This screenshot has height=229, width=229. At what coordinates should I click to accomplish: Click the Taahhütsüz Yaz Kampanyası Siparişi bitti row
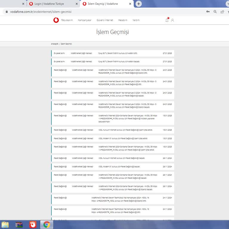click(x=113, y=199)
